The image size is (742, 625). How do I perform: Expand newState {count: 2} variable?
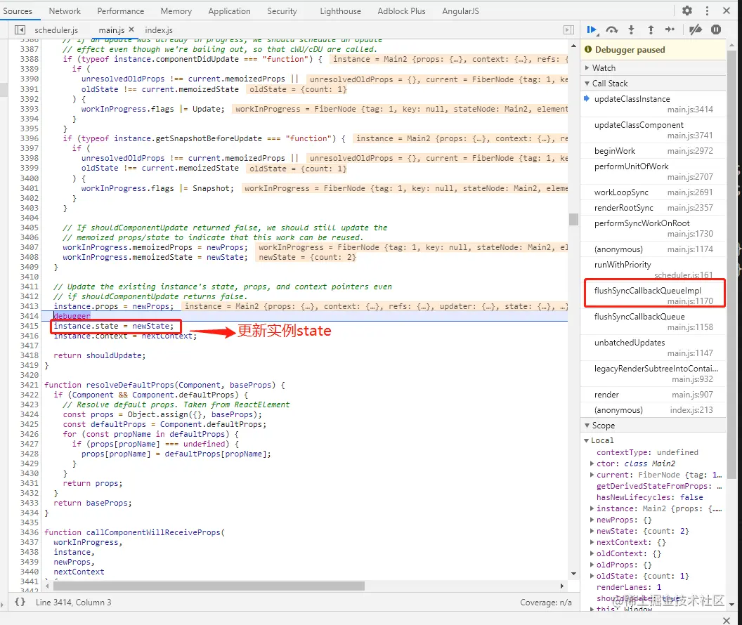point(592,531)
